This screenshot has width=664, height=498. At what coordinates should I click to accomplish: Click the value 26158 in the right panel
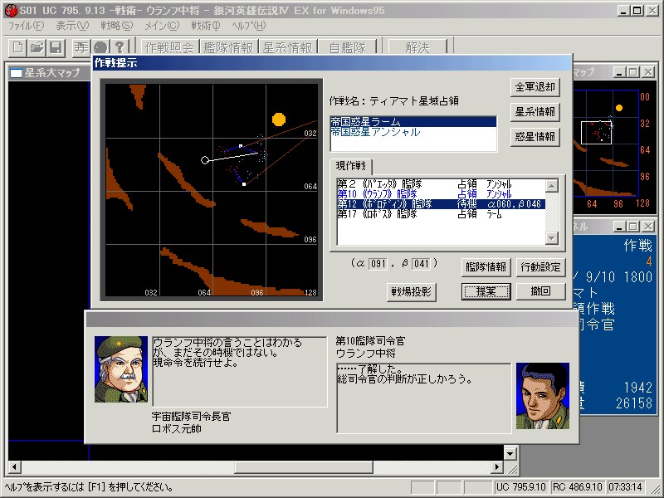(x=634, y=403)
